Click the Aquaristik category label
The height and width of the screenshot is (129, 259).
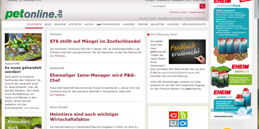tap(12, 63)
